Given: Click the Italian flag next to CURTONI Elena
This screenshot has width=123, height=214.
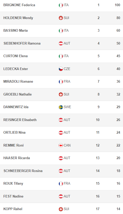Looking at the screenshot, I should point(61,56).
